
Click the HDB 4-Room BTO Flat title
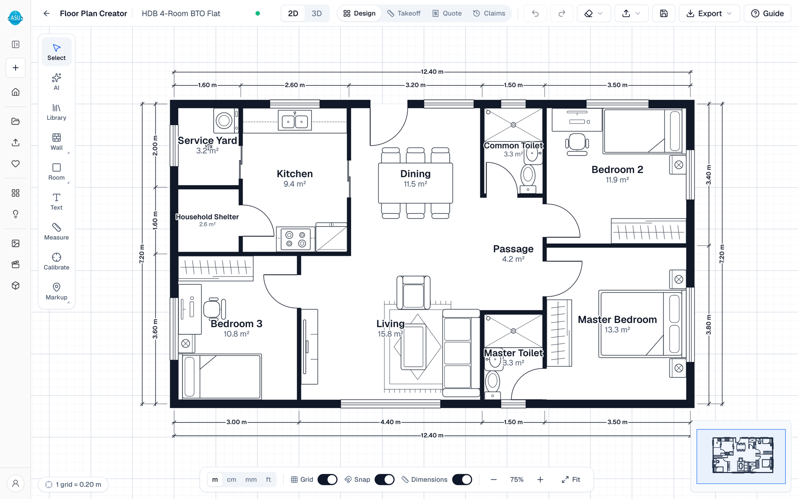click(x=181, y=13)
